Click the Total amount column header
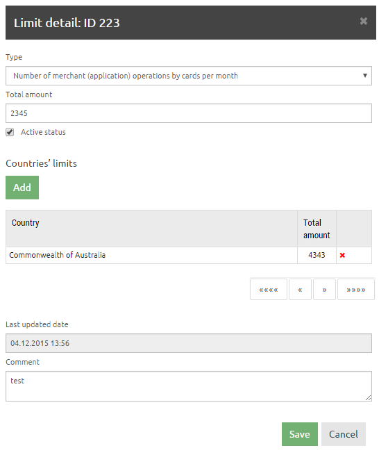Screen dimensions: 379x455 [x=317, y=229]
